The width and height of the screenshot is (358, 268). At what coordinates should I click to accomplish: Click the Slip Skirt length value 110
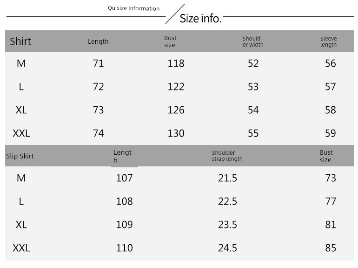[125, 248]
